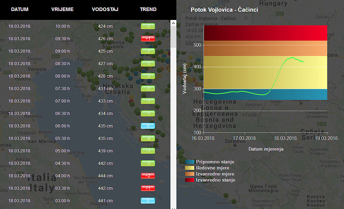Viewport: 344px width, 209px height.
Task: Click the green -4 trend badge at 05:30 h
Action: point(148,139)
